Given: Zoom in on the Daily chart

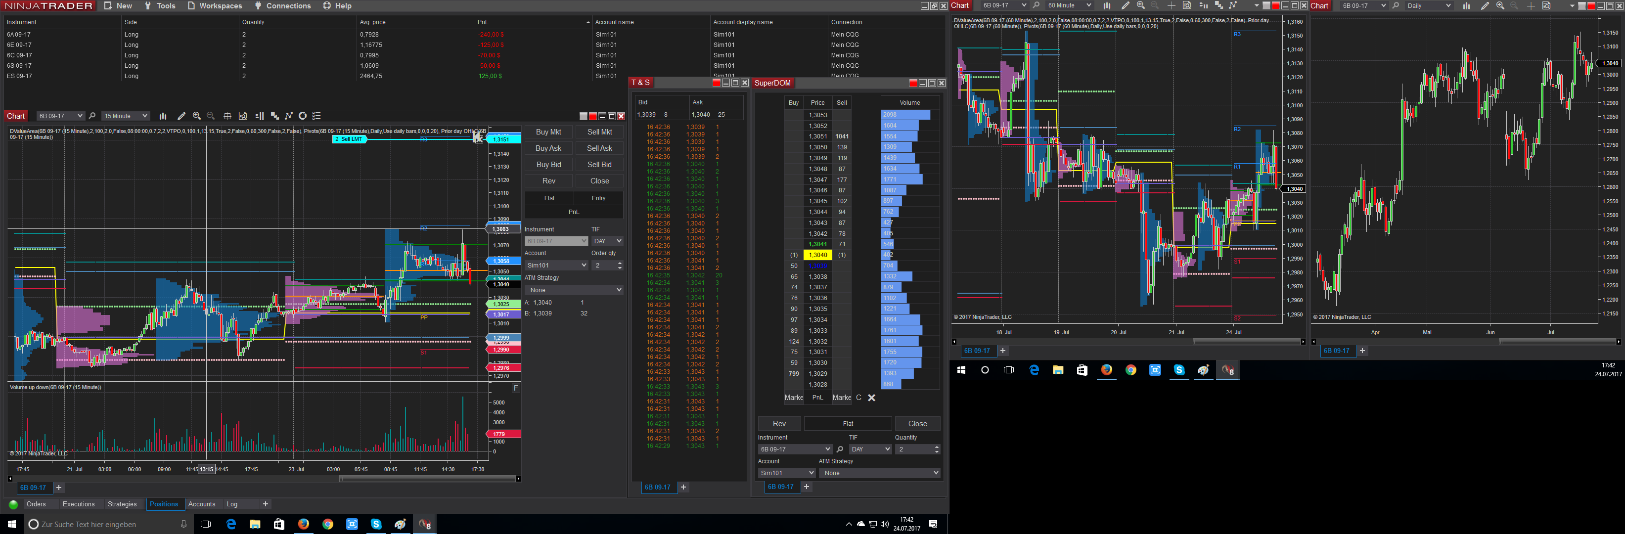Looking at the screenshot, I should 1500,5.
